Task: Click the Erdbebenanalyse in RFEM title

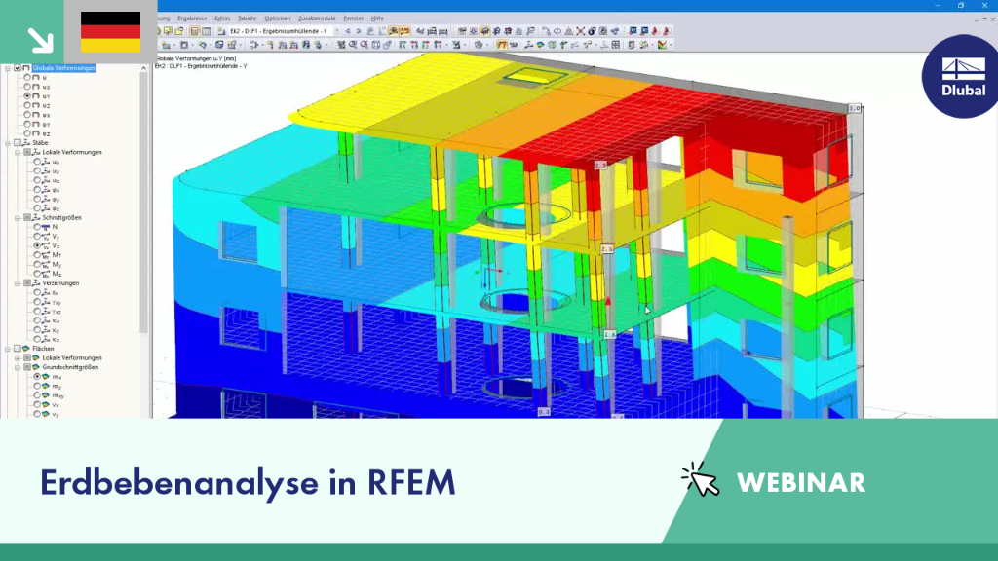Action: 248,483
